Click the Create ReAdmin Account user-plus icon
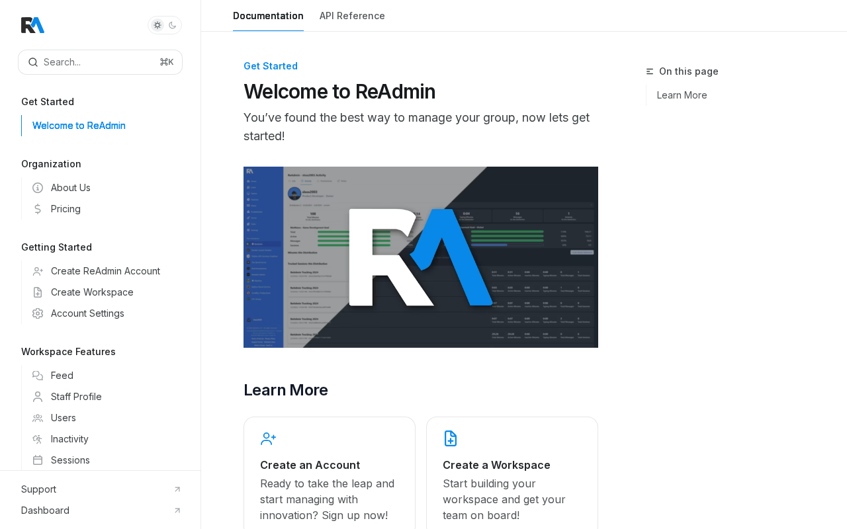Viewport: 847px width, 529px height. point(38,271)
